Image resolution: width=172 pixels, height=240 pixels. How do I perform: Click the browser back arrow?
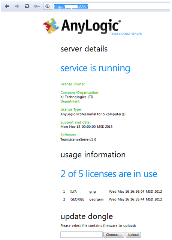point(7,6)
